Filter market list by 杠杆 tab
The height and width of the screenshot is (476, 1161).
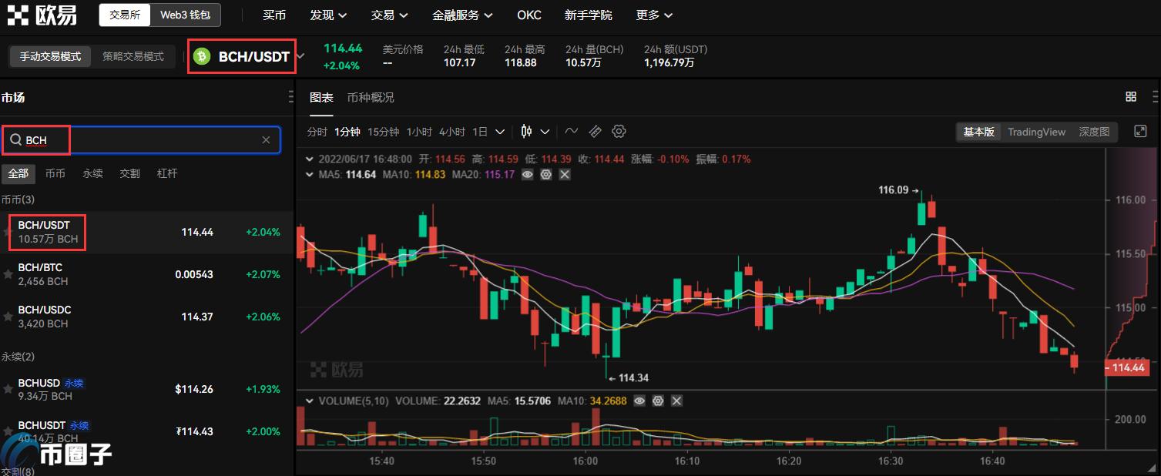click(167, 173)
